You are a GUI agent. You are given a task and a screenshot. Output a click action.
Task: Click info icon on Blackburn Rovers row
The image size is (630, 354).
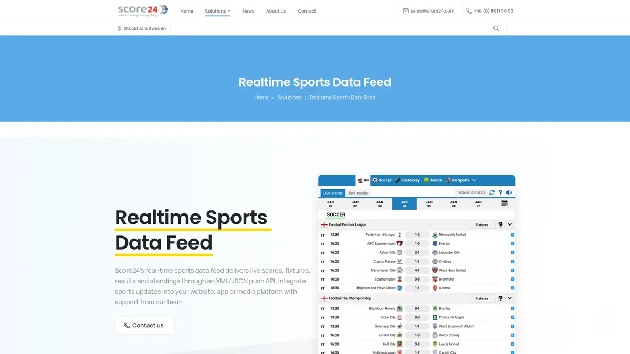pyautogui.click(x=512, y=309)
